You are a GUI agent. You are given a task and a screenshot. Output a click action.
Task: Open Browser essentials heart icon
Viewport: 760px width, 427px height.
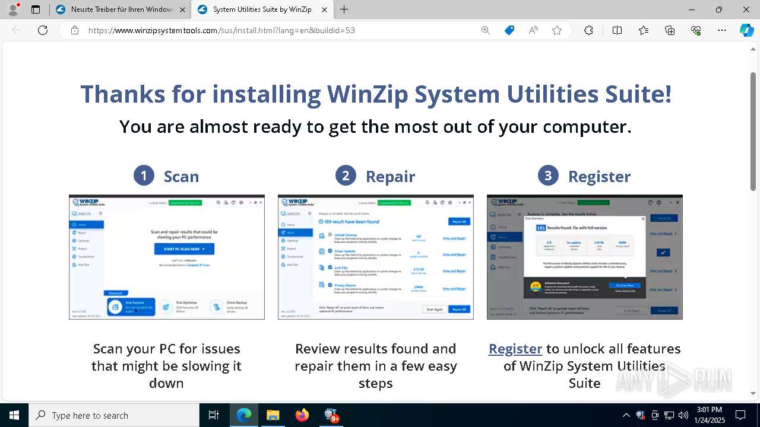[696, 30]
